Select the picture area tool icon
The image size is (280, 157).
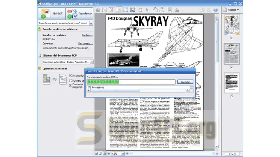point(133,10)
